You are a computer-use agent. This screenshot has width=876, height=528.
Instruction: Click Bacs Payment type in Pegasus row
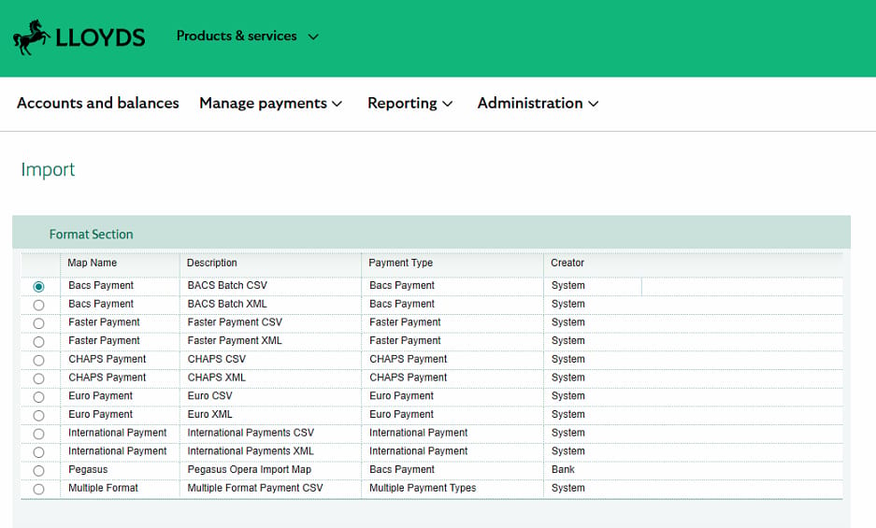[402, 470]
